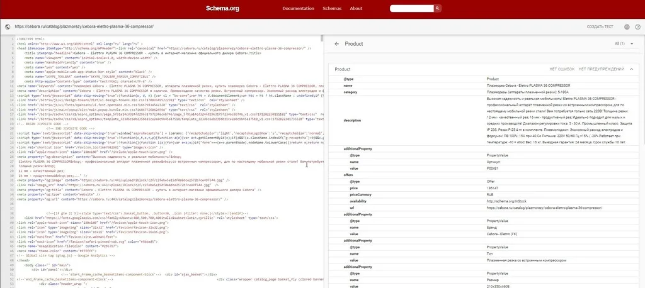Go back using the arrow beside Product
This screenshot has width=645, height=288.
337,43
